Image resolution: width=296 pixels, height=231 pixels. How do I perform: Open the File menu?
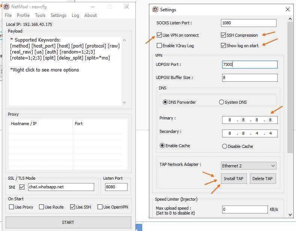click(8, 15)
